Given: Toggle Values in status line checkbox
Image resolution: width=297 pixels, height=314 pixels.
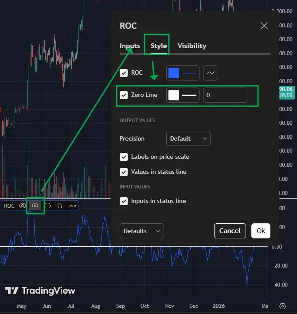Looking at the screenshot, I should 124,172.
